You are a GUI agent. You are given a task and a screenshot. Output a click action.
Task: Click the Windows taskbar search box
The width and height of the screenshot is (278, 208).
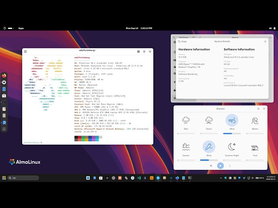click(23, 178)
